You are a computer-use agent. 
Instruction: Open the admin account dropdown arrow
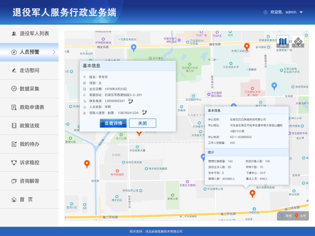pos(301,12)
